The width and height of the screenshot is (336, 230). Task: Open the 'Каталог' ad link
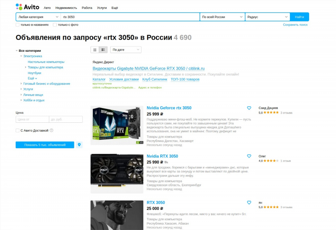[99, 79]
